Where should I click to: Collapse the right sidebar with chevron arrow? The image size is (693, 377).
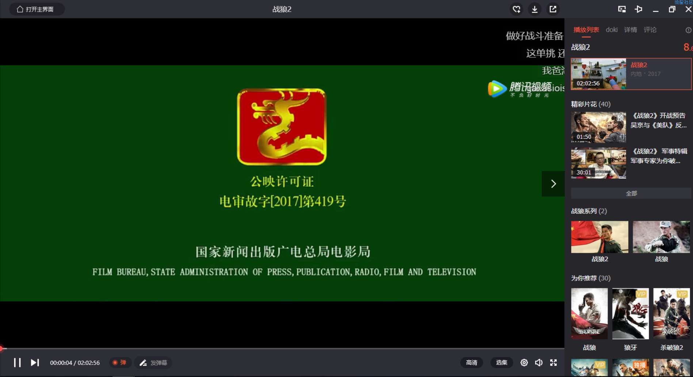(553, 184)
